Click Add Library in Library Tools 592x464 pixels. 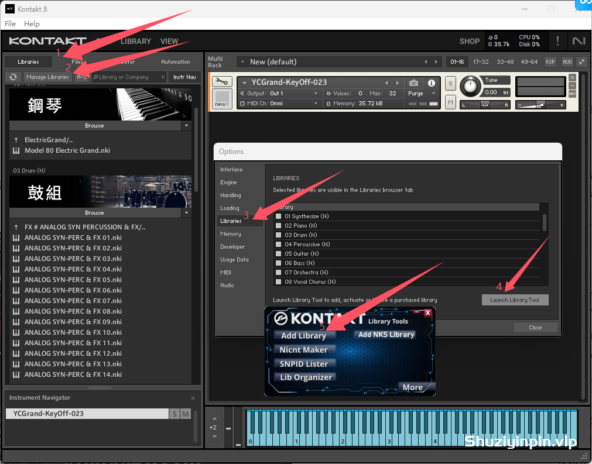tap(303, 336)
